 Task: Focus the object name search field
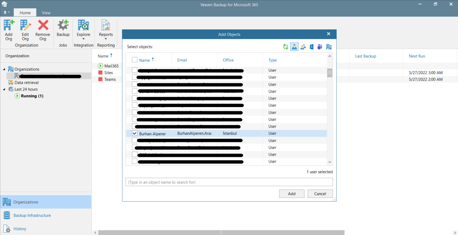coord(229,182)
